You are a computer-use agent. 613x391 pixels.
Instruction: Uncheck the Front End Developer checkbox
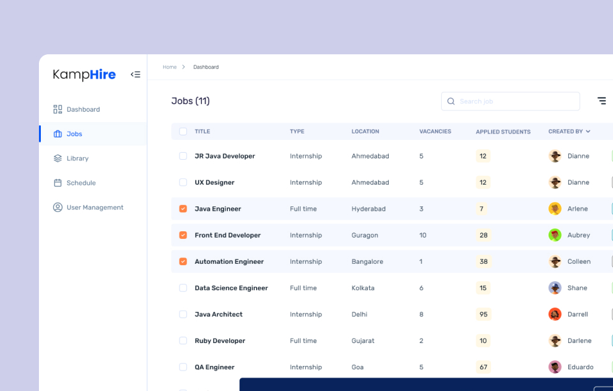tap(183, 235)
